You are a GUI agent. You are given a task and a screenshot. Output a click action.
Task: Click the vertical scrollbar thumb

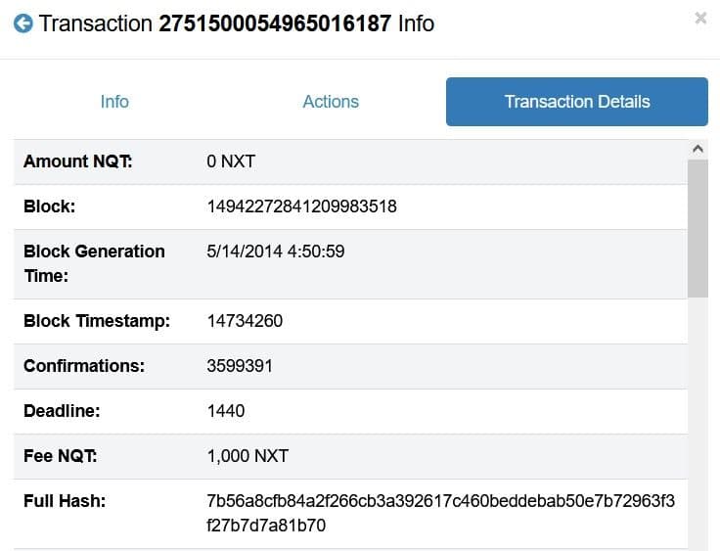click(x=697, y=227)
